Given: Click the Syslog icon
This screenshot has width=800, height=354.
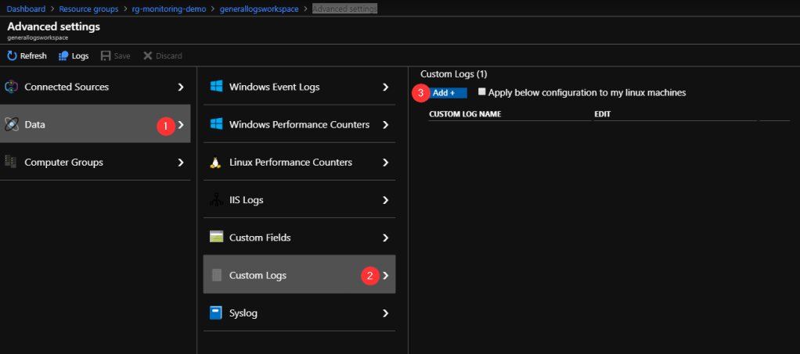Looking at the screenshot, I should 217,313.
